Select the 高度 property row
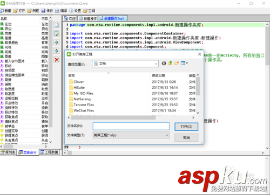Viewport: 270px width, 195px height. (x=24, y=38)
